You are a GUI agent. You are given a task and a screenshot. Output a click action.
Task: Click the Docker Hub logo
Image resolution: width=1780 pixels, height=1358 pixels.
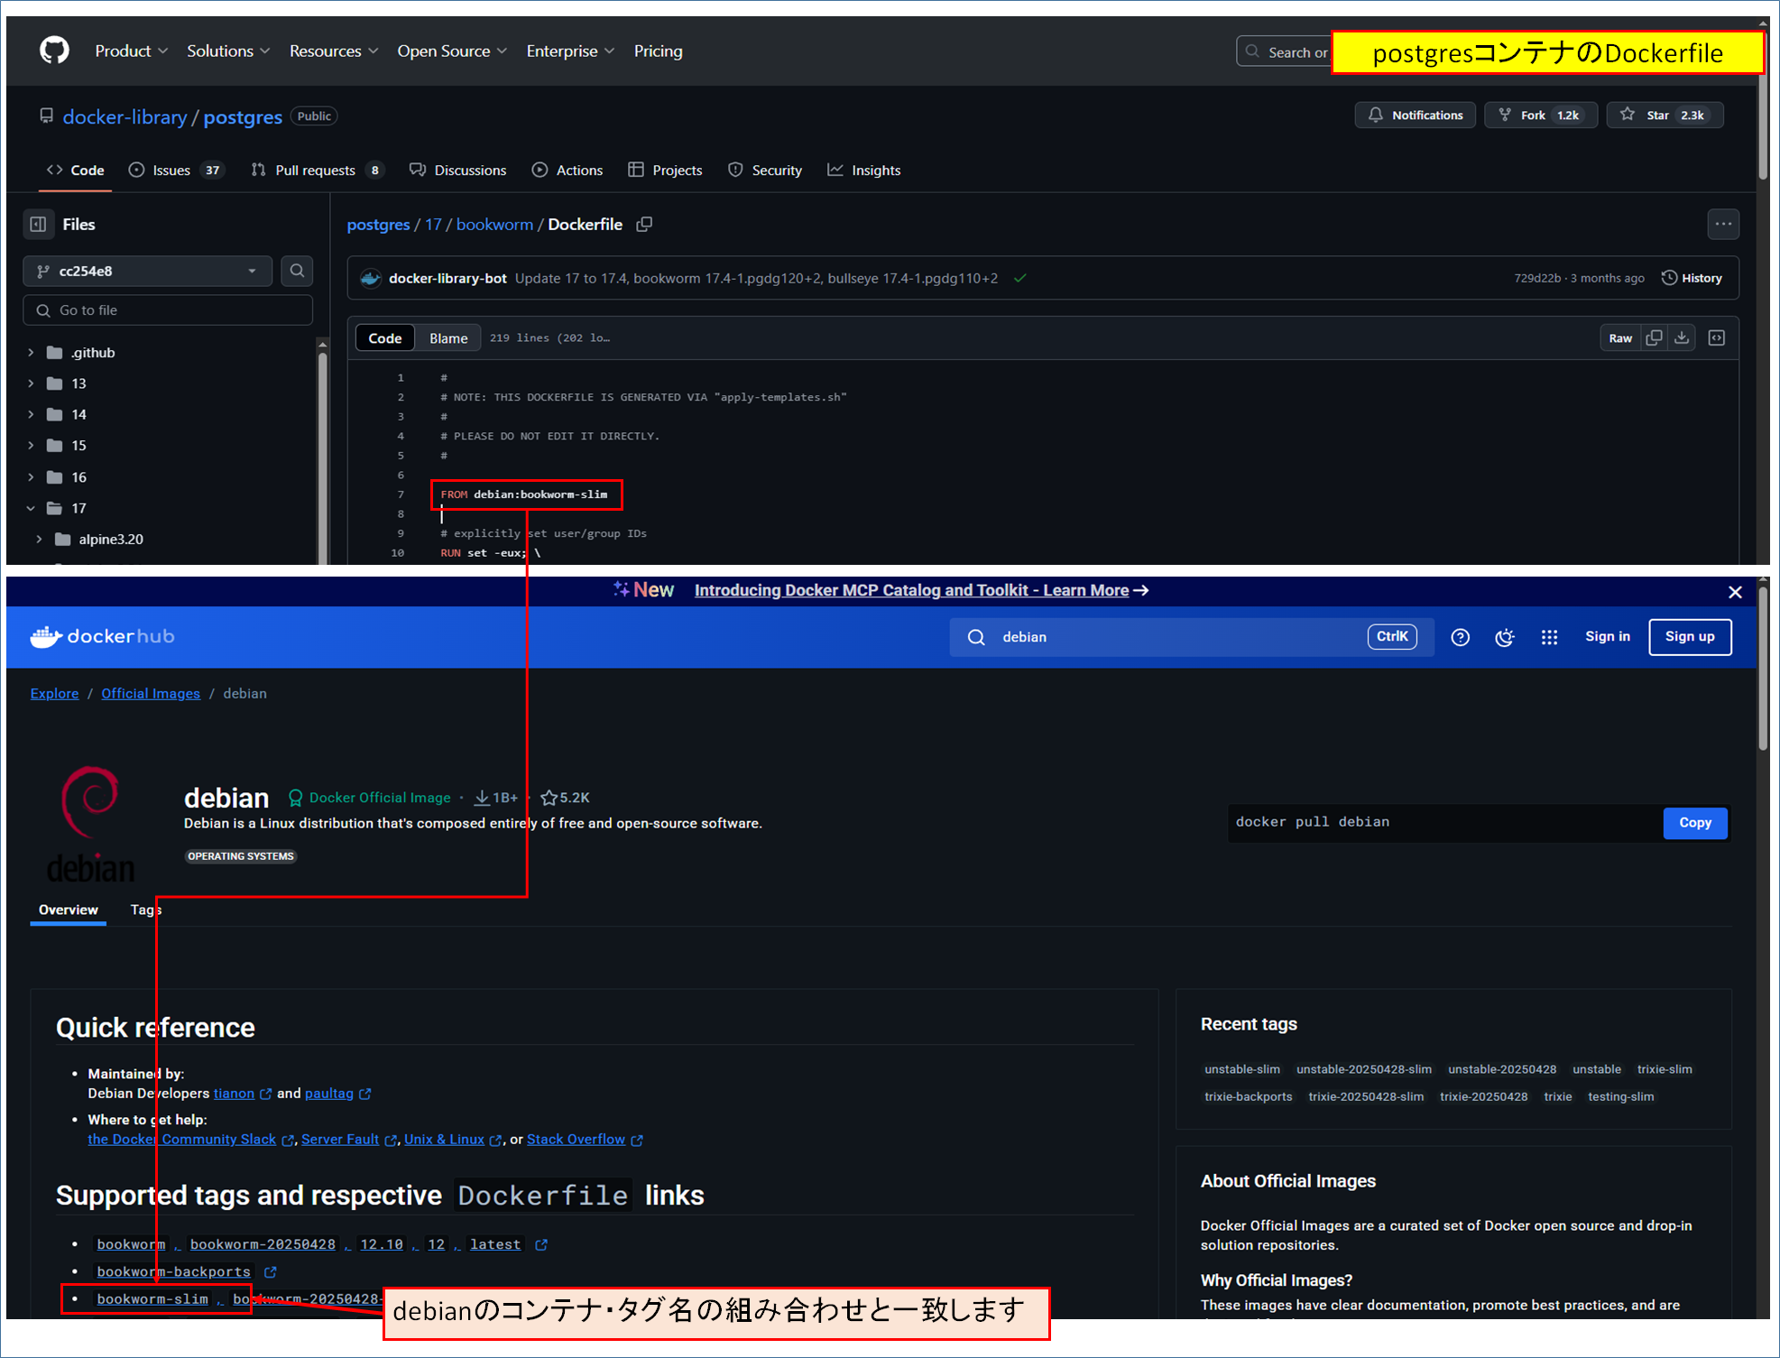click(x=102, y=636)
